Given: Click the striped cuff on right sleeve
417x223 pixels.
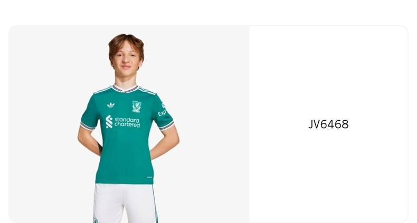Looking at the screenshot, I should tap(167, 126).
